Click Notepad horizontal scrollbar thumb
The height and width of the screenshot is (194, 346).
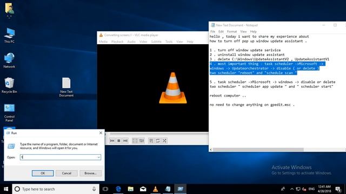point(258,150)
